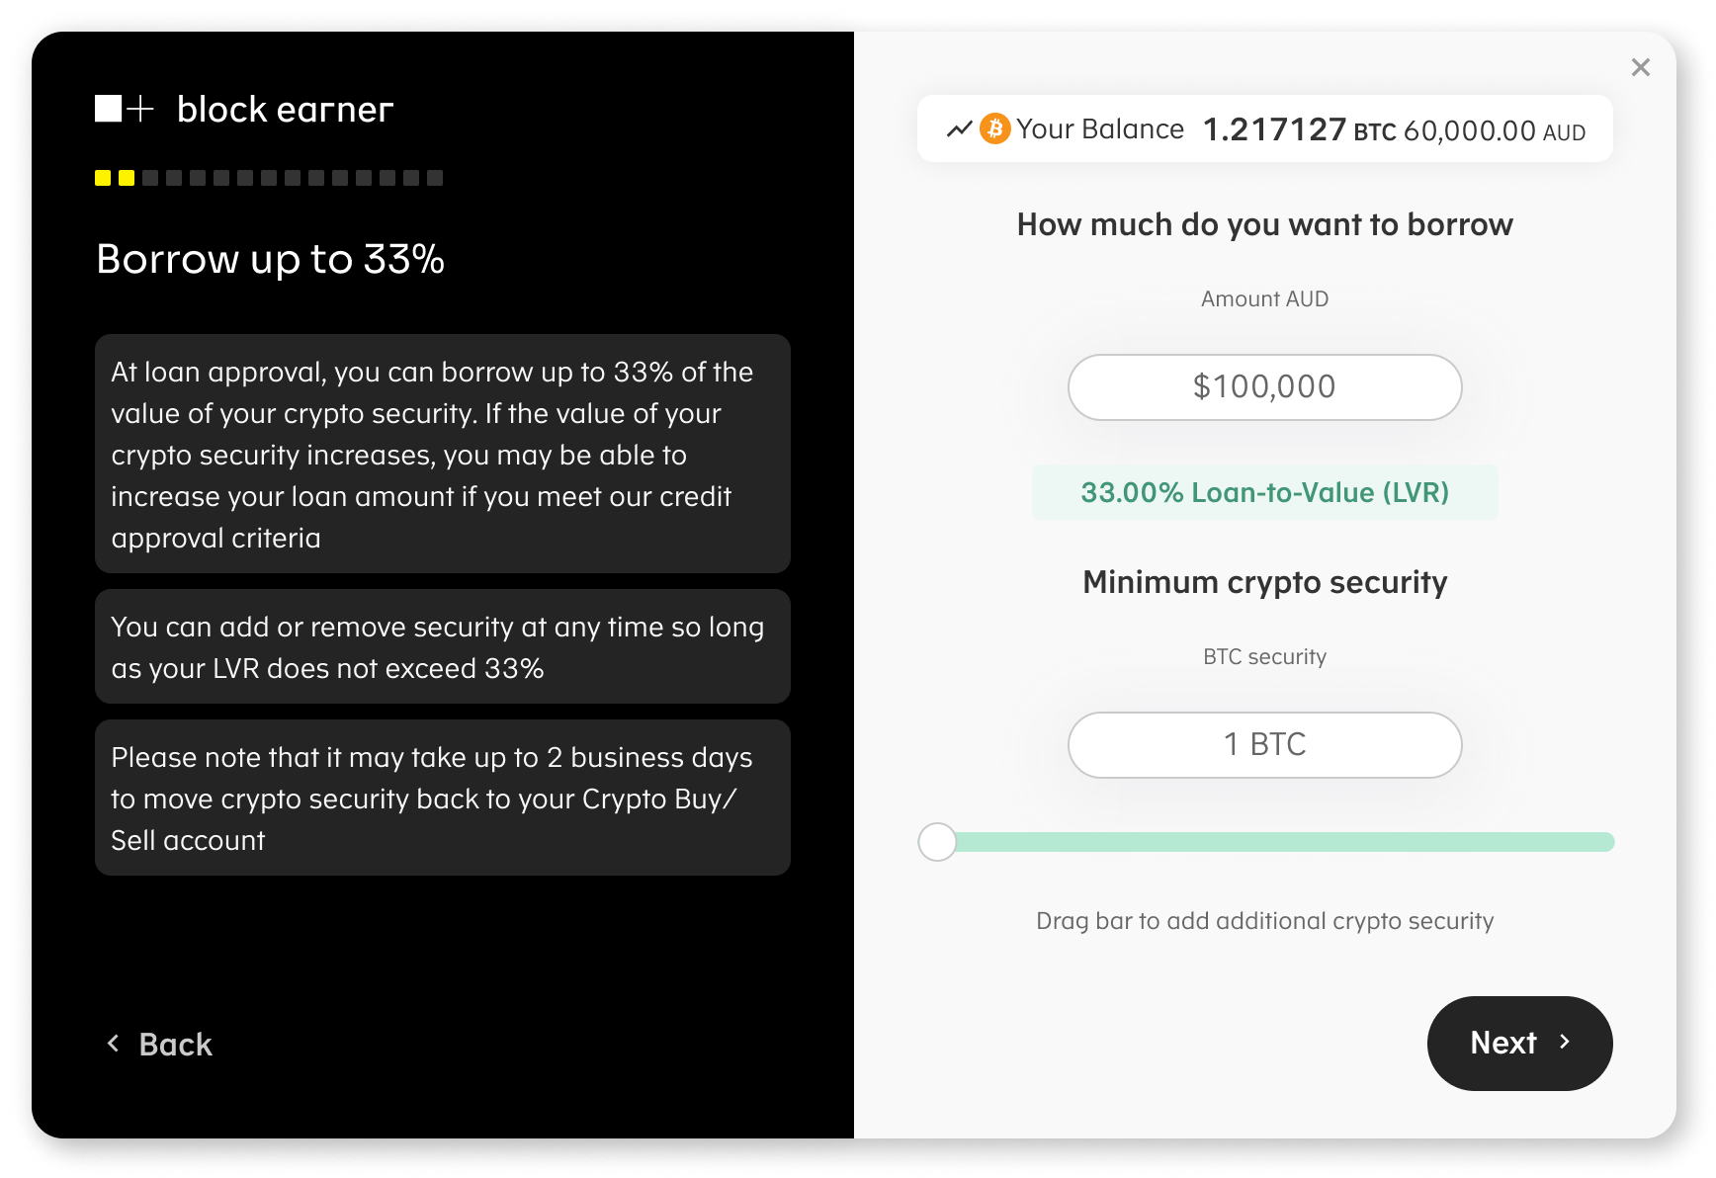Click the last gray progress square

[435, 178]
